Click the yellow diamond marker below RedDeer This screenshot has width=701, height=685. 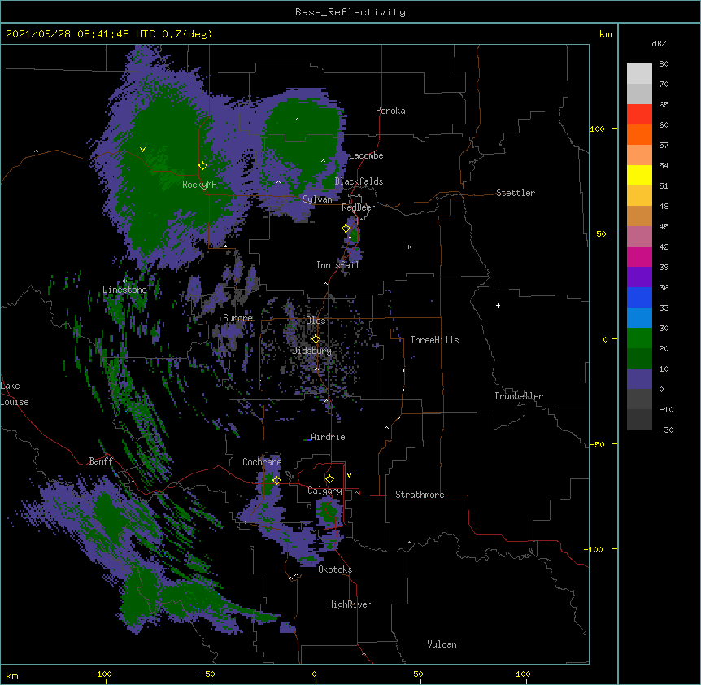click(346, 229)
